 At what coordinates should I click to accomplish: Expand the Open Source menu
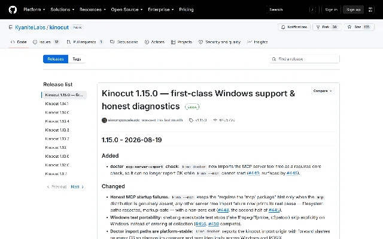(127, 10)
